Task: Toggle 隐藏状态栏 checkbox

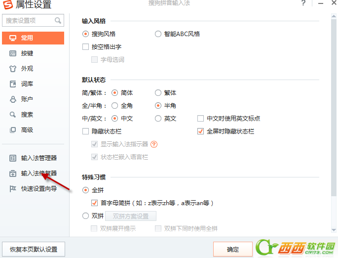Action: click(85, 131)
